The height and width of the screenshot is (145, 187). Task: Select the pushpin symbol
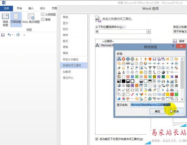click(x=119, y=68)
